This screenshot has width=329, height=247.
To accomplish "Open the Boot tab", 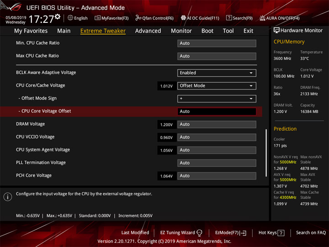I will [x=207, y=31].
